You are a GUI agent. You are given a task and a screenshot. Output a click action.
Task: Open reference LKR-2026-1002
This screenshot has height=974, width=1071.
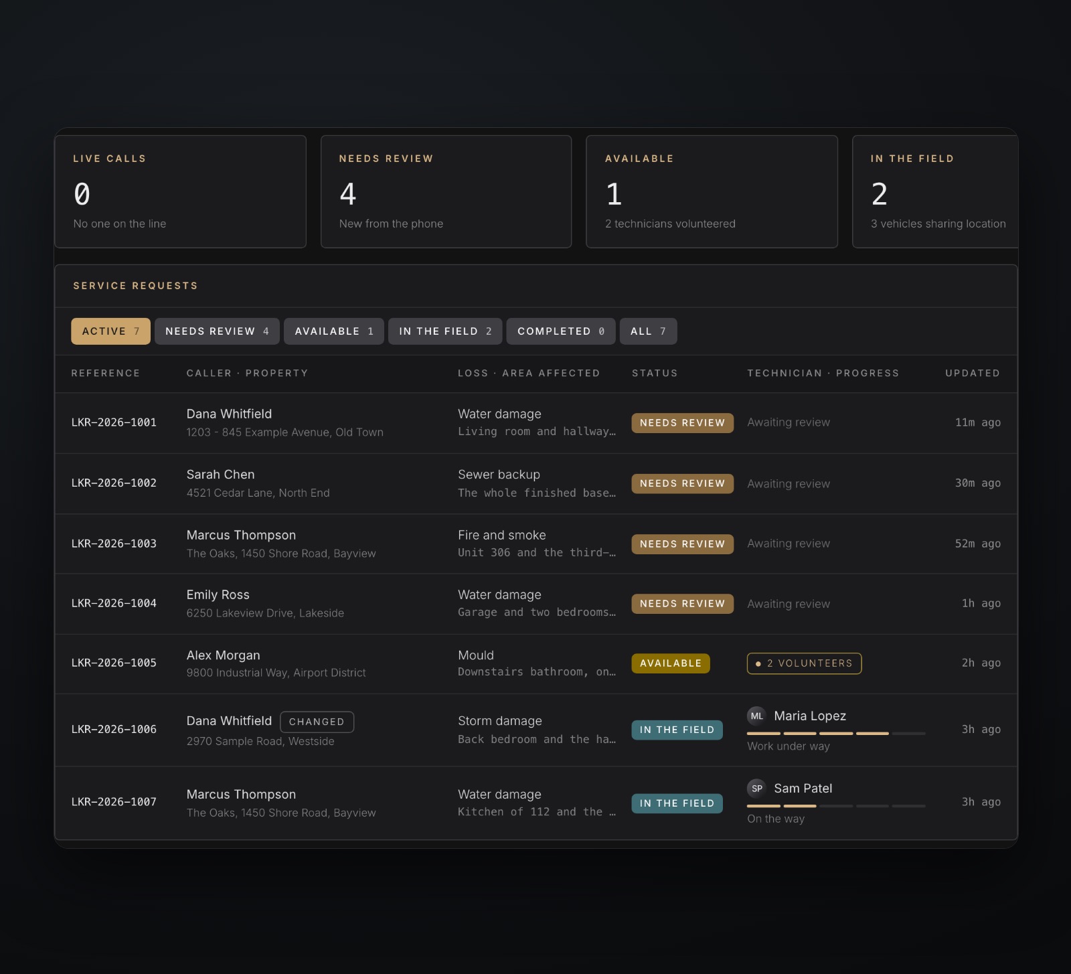coord(114,483)
